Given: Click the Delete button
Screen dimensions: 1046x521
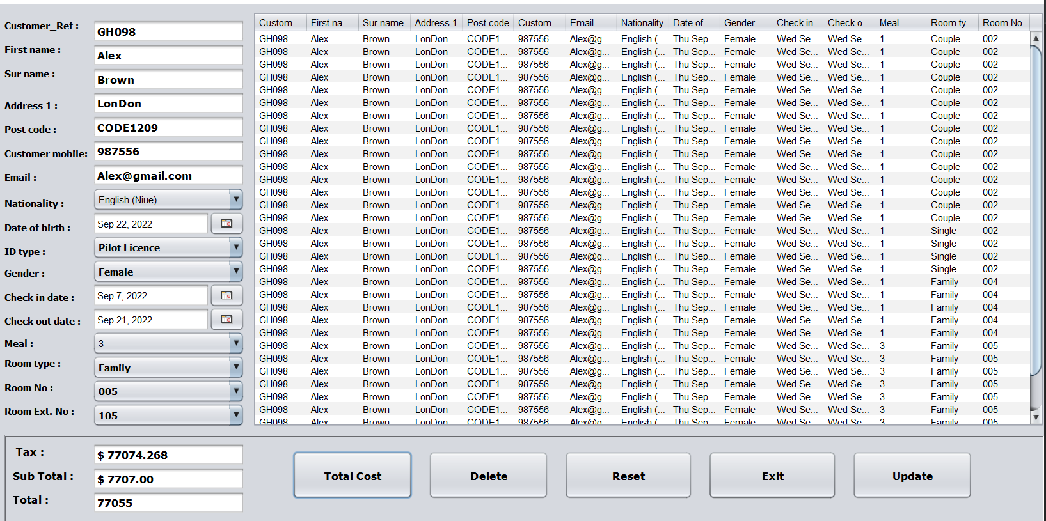Looking at the screenshot, I should click(489, 475).
